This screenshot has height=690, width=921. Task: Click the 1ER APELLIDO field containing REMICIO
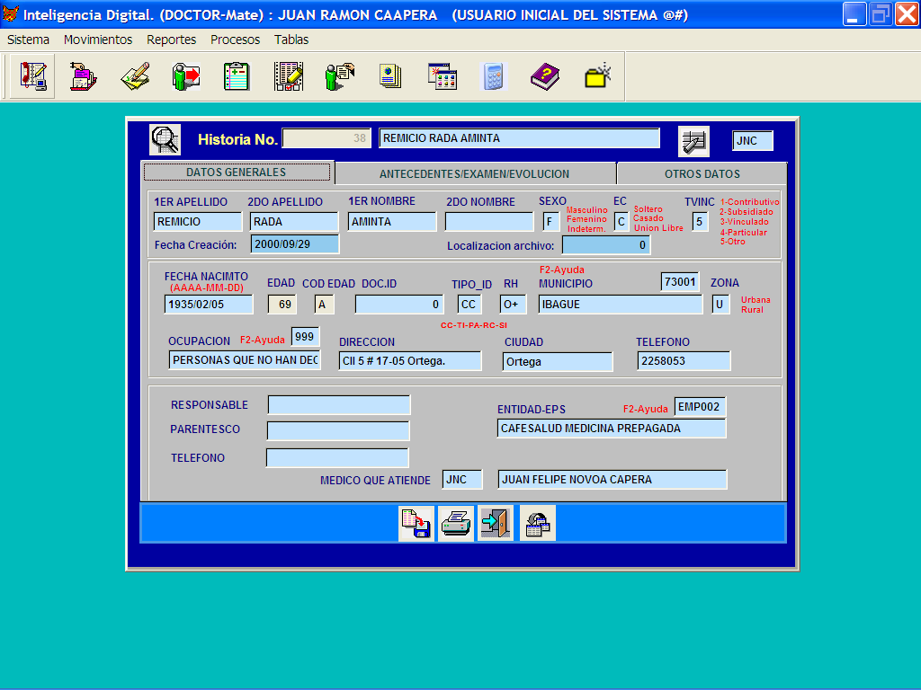198,222
